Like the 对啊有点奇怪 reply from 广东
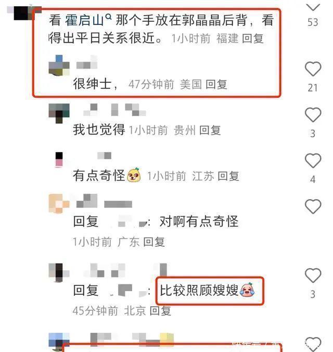The image size is (333, 352). tap(313, 206)
